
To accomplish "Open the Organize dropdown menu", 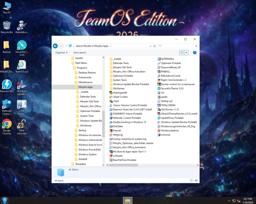I will [61, 53].
